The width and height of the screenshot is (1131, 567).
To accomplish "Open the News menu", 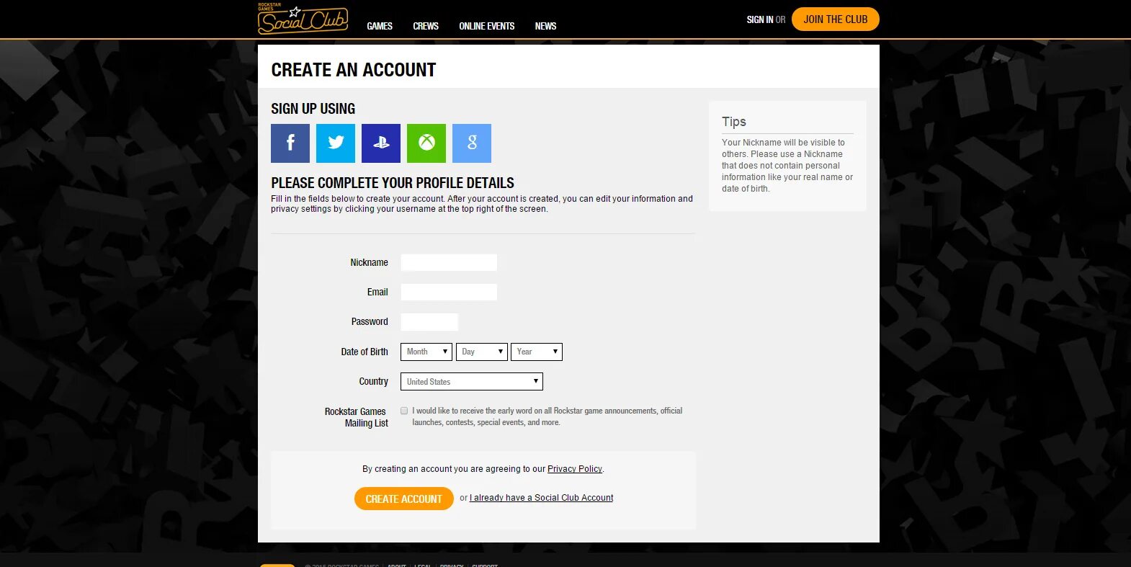I will pos(545,26).
